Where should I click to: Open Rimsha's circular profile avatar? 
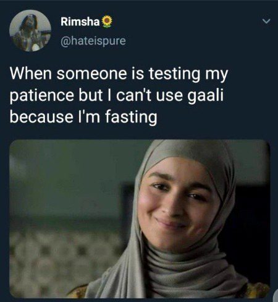[30, 30]
